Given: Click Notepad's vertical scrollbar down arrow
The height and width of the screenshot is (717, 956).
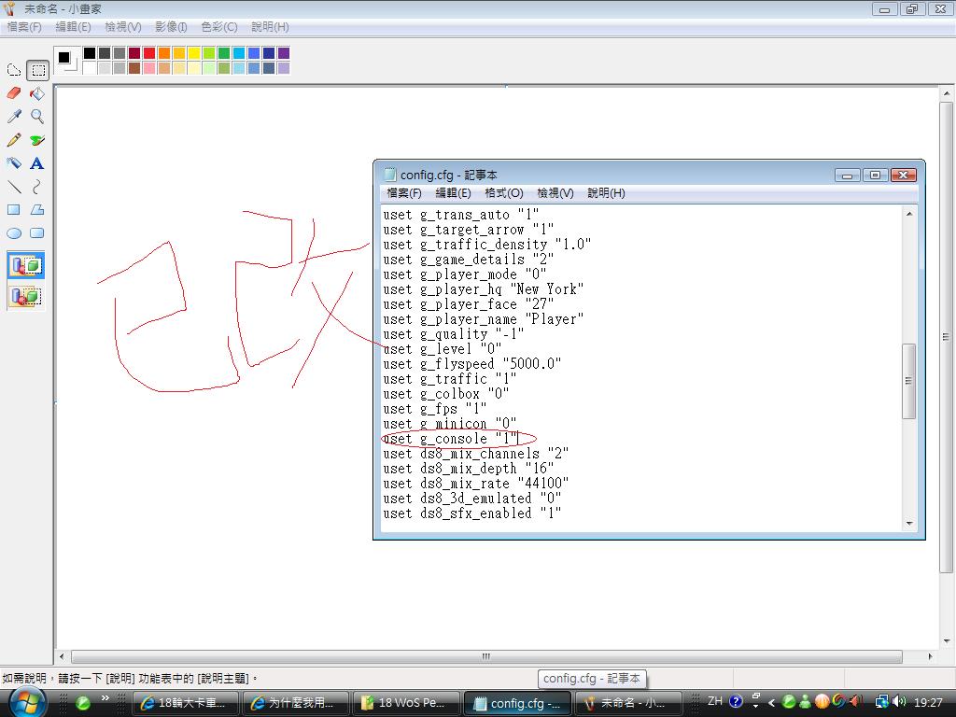Looking at the screenshot, I should tap(909, 524).
